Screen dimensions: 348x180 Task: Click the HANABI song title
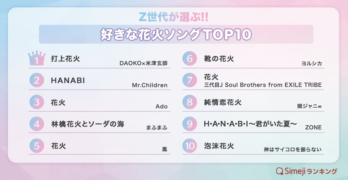[x=68, y=81]
